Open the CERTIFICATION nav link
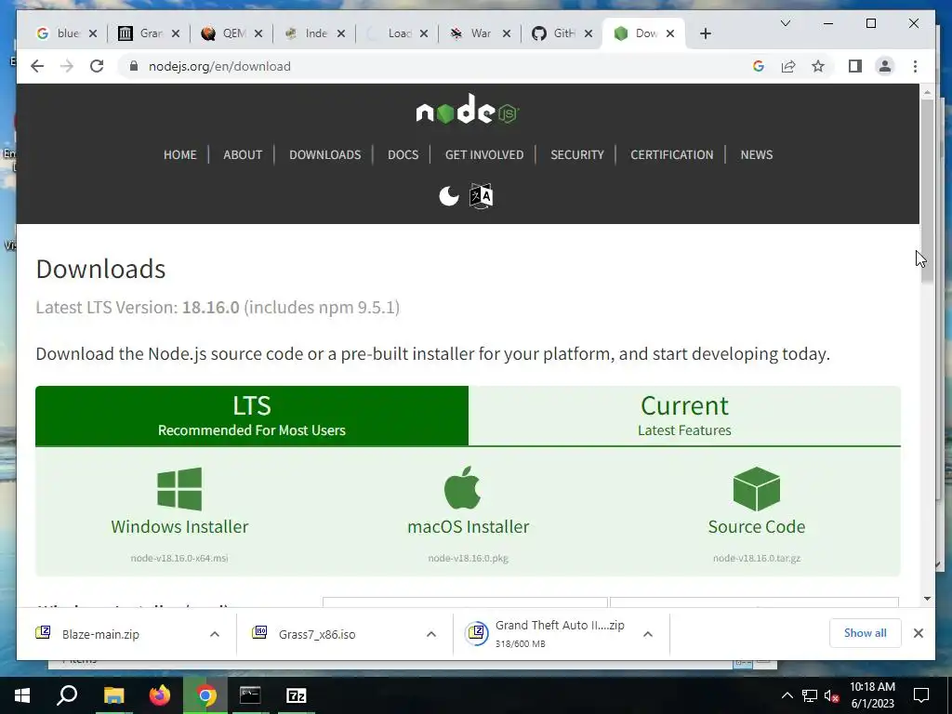The image size is (952, 714). click(x=671, y=155)
